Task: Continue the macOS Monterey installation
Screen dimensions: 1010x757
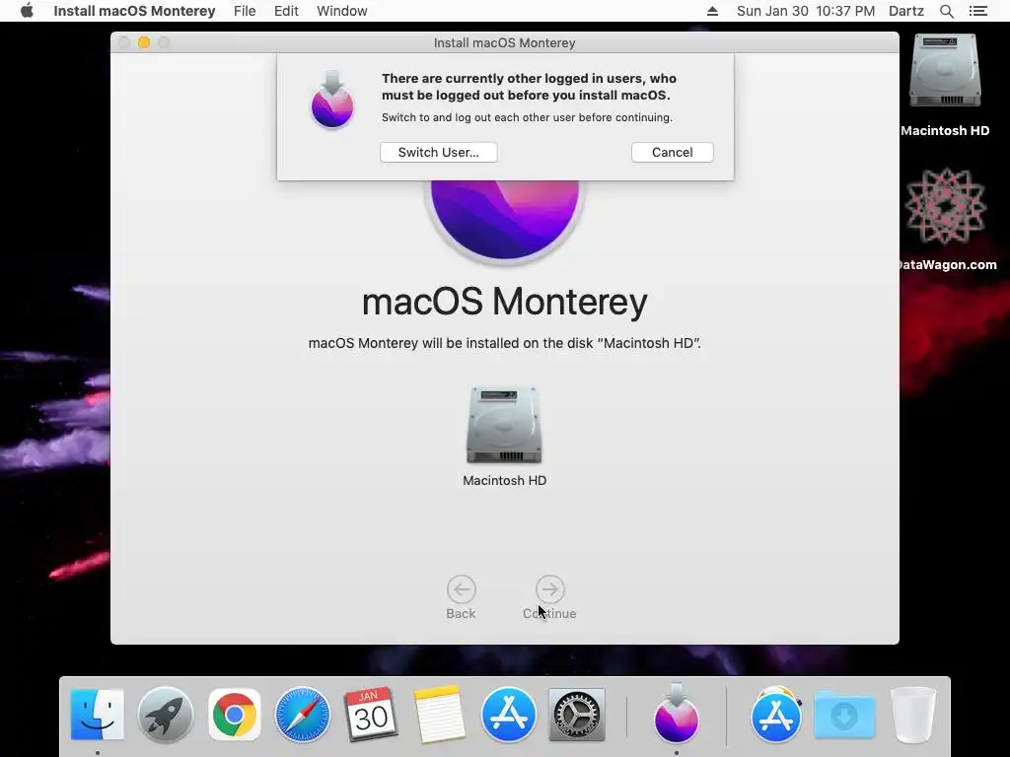Action: [x=549, y=598]
